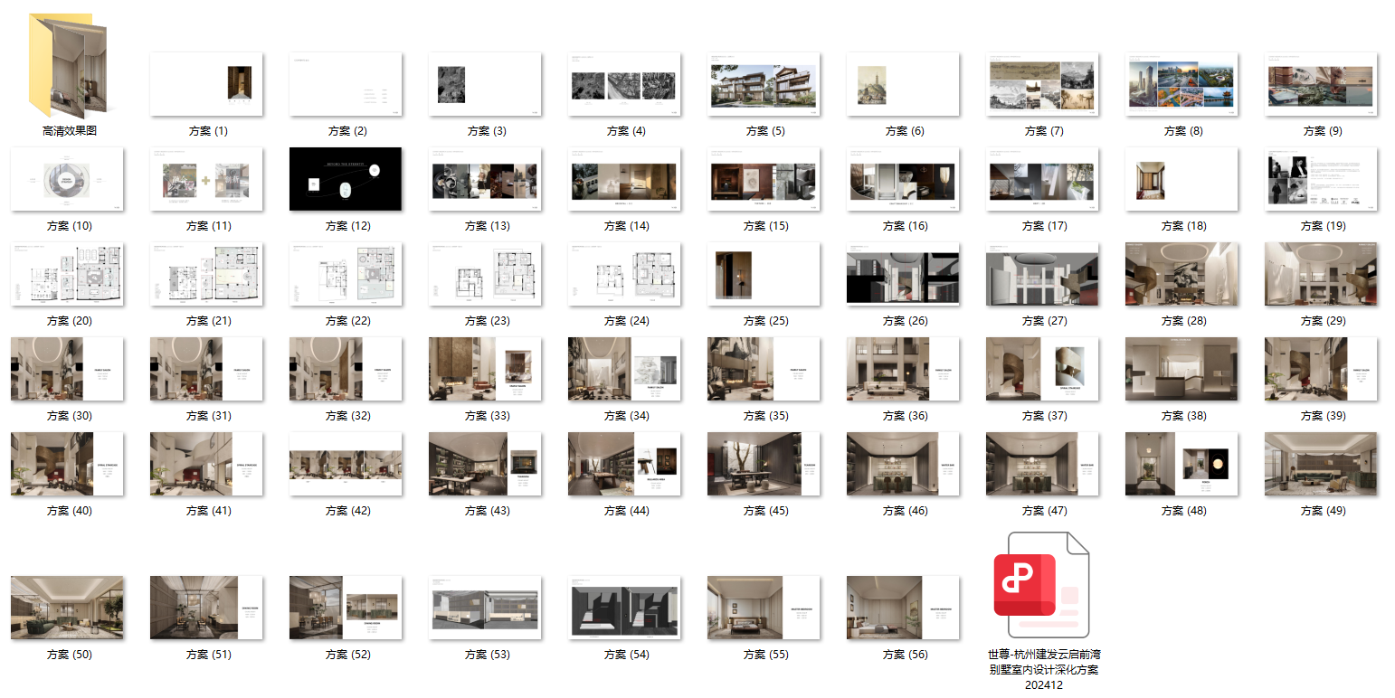Select the 方案 (8) city skyline thumbnail
This screenshot has width=1395, height=698.
click(1181, 84)
